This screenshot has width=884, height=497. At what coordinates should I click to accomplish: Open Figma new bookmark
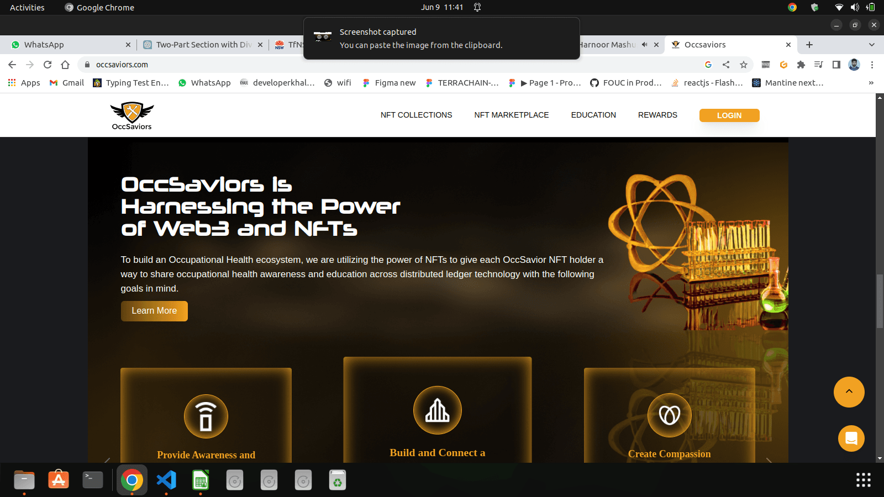pyautogui.click(x=389, y=83)
